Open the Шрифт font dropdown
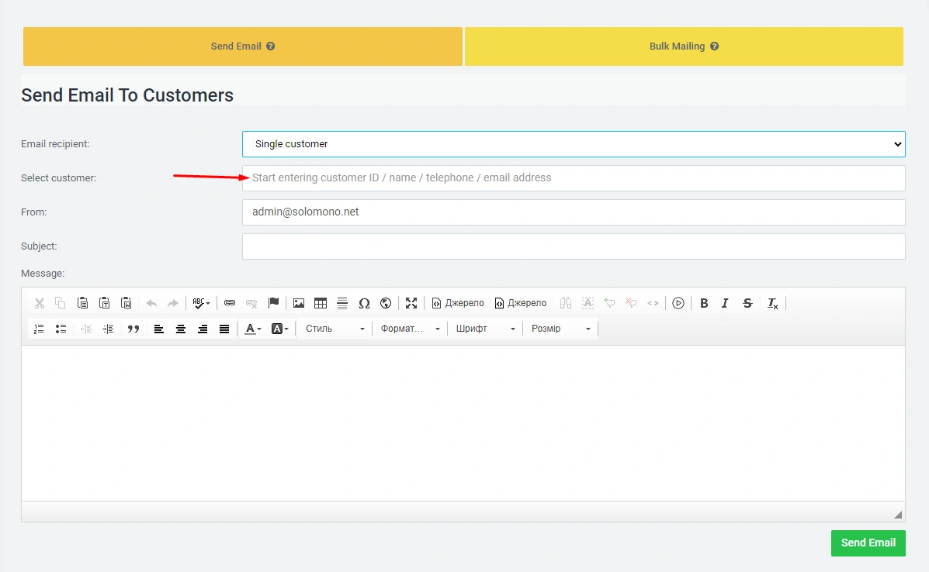The width and height of the screenshot is (929, 572). [485, 329]
